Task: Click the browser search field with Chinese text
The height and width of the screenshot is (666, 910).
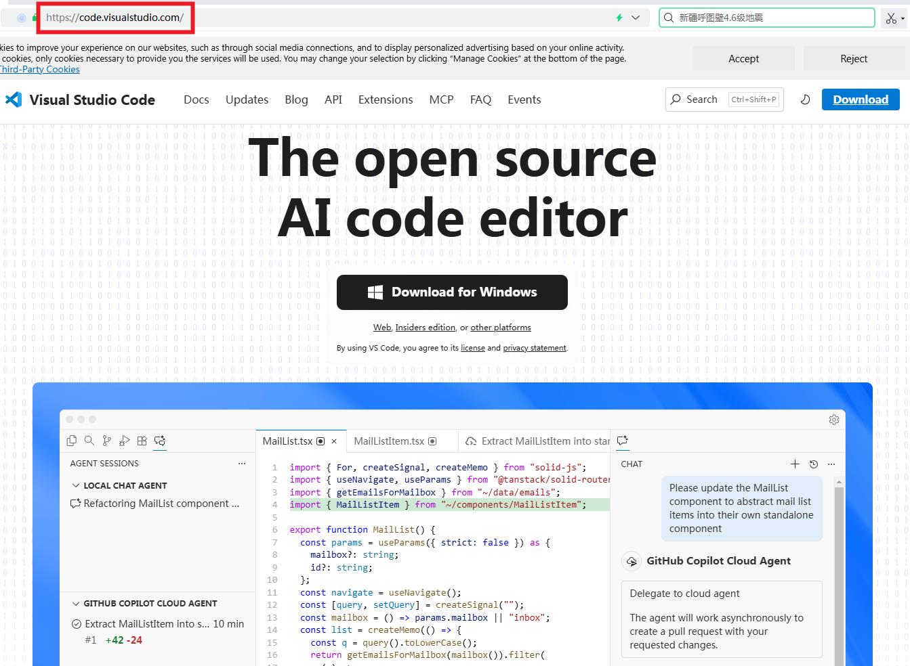Action: [x=767, y=18]
